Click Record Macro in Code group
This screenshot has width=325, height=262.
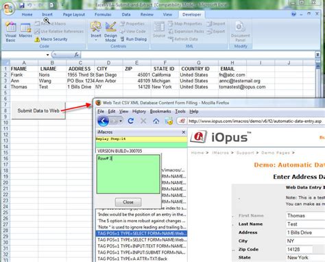click(50, 23)
